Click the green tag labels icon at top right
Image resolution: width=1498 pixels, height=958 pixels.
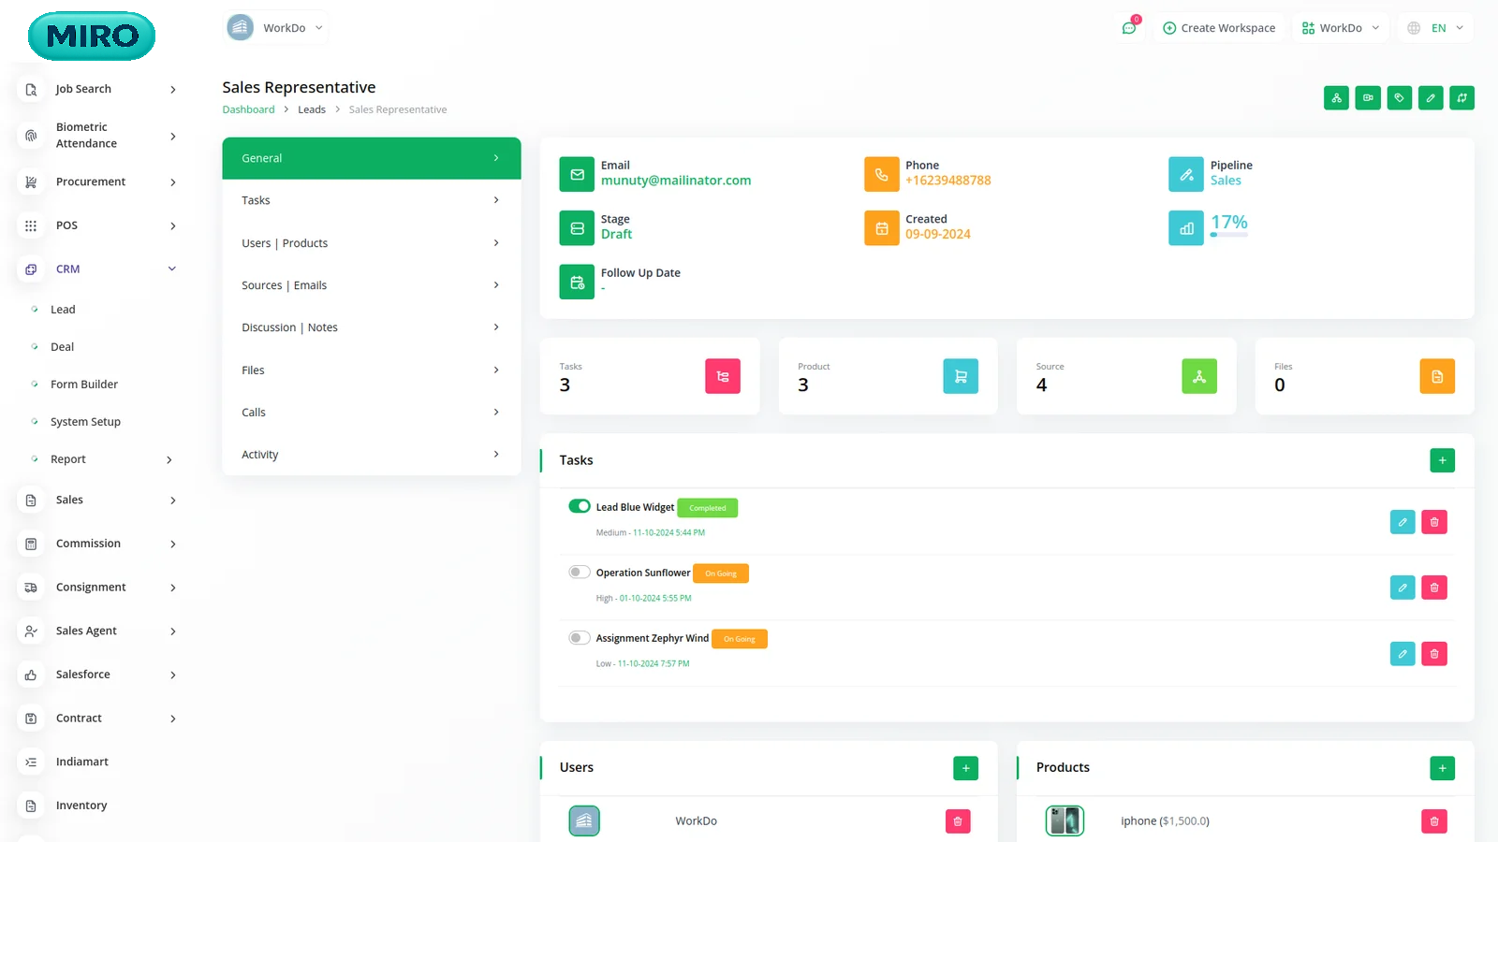[1399, 98]
